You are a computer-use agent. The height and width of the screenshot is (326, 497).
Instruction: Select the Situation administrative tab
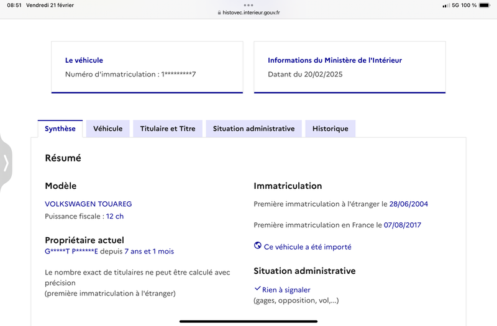pos(253,129)
